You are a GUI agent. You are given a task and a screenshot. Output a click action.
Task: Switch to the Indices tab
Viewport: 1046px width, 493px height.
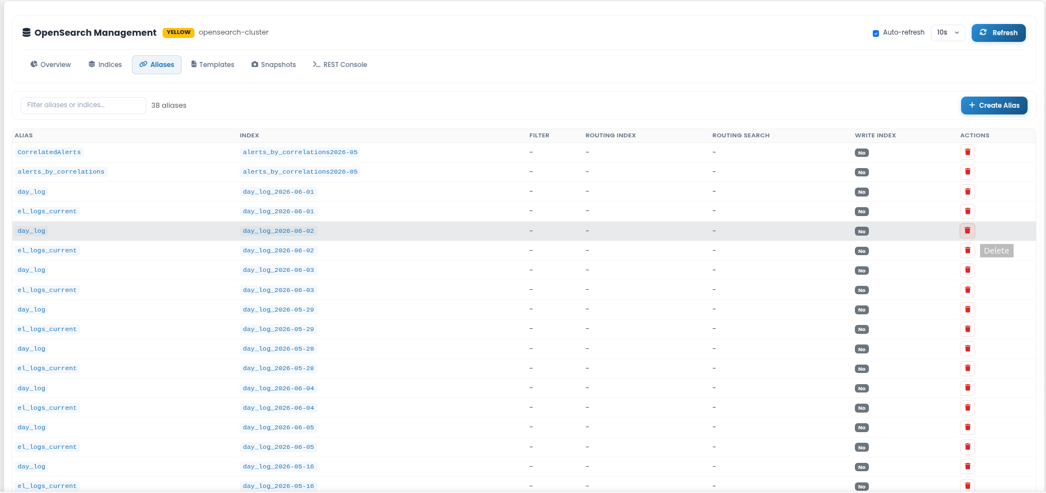coord(105,65)
